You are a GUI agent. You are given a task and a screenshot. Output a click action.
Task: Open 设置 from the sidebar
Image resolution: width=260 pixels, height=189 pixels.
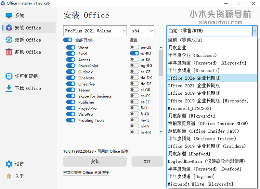pyautogui.click(x=29, y=164)
